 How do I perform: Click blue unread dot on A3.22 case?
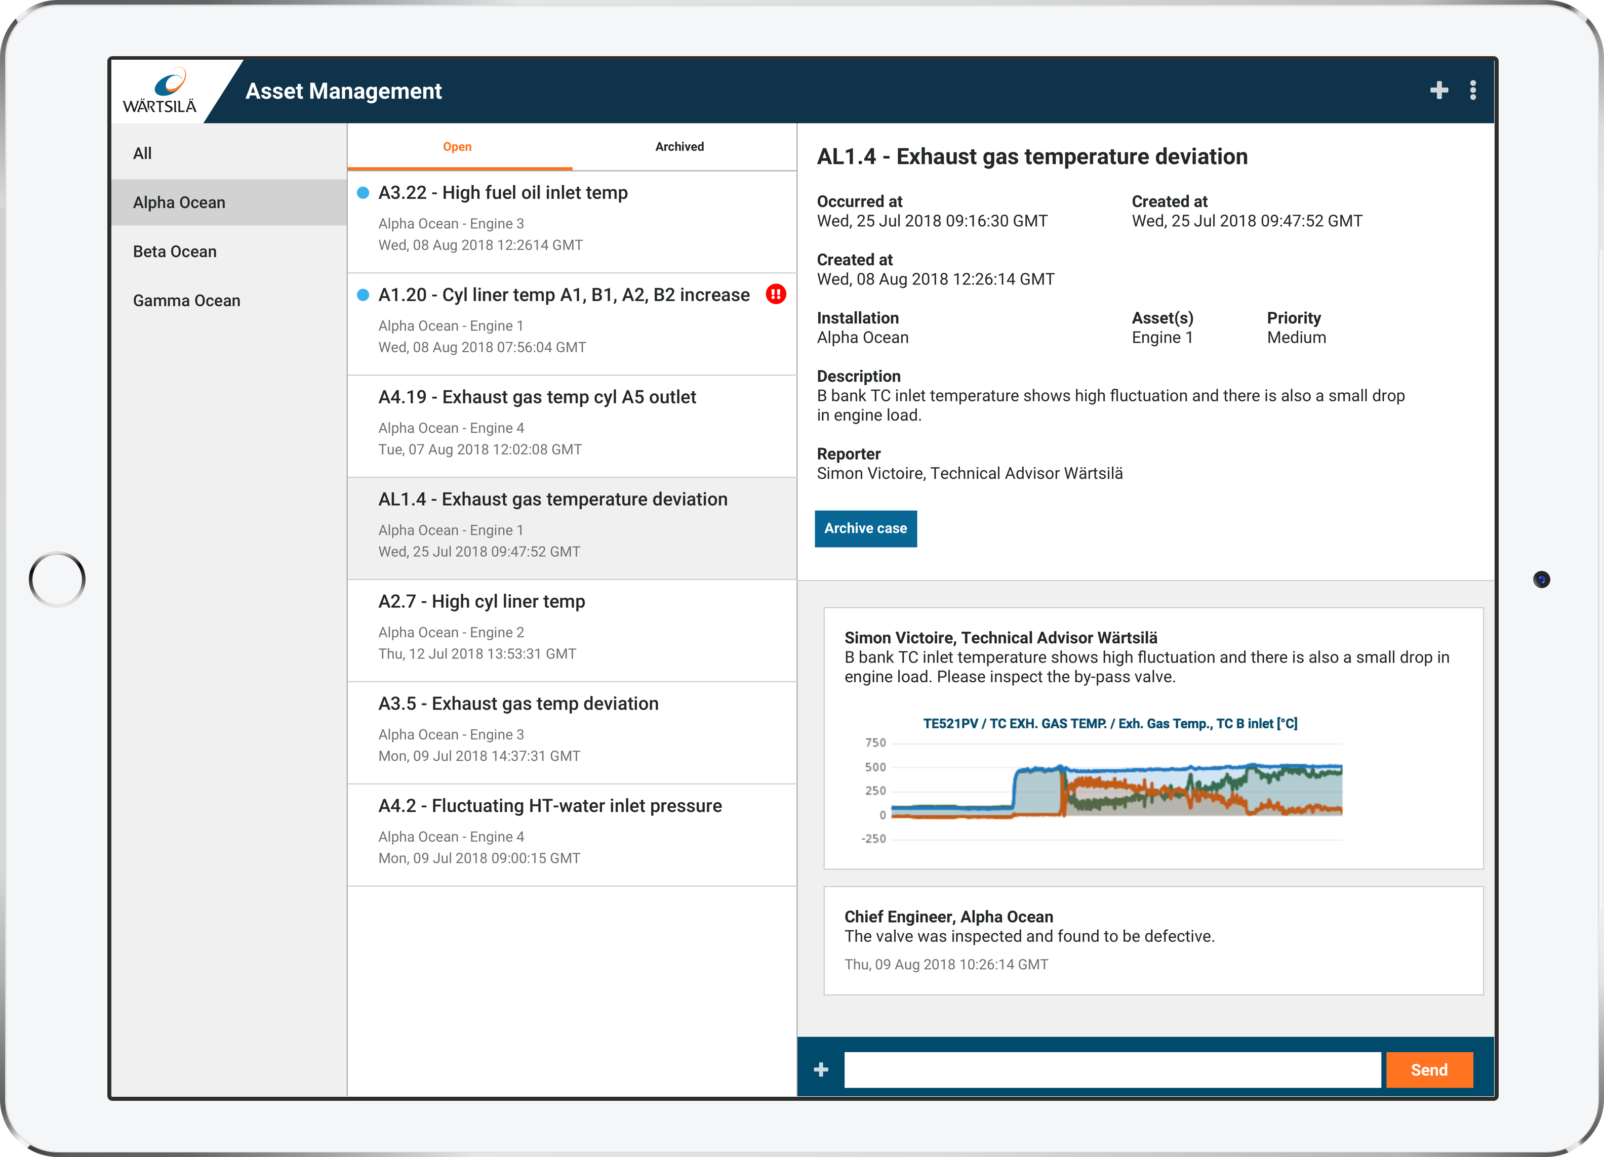(x=363, y=193)
